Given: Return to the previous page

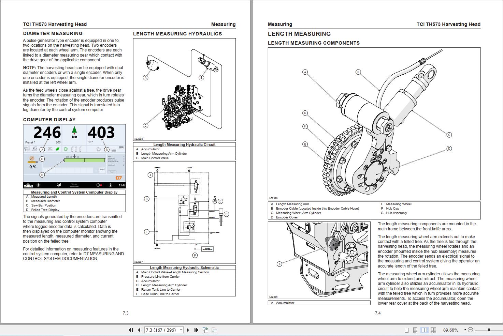Looking at the screenshot, I should (x=139, y=330).
